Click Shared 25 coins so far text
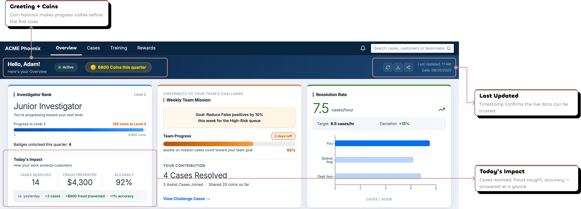 point(229,185)
